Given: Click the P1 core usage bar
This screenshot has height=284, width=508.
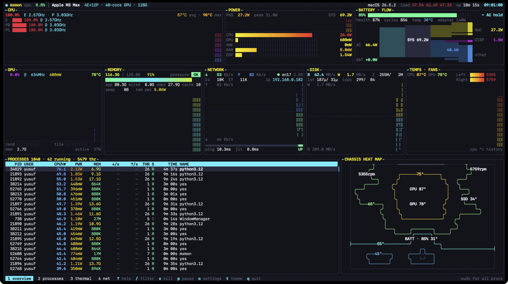Looking at the screenshot, I should (19, 30).
